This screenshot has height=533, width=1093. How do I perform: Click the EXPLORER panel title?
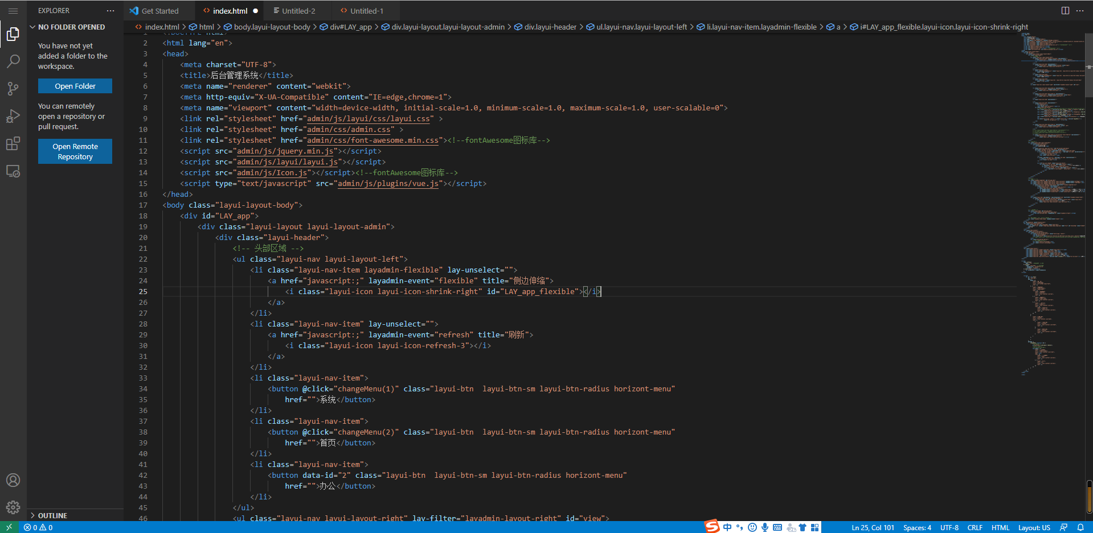[x=54, y=11]
